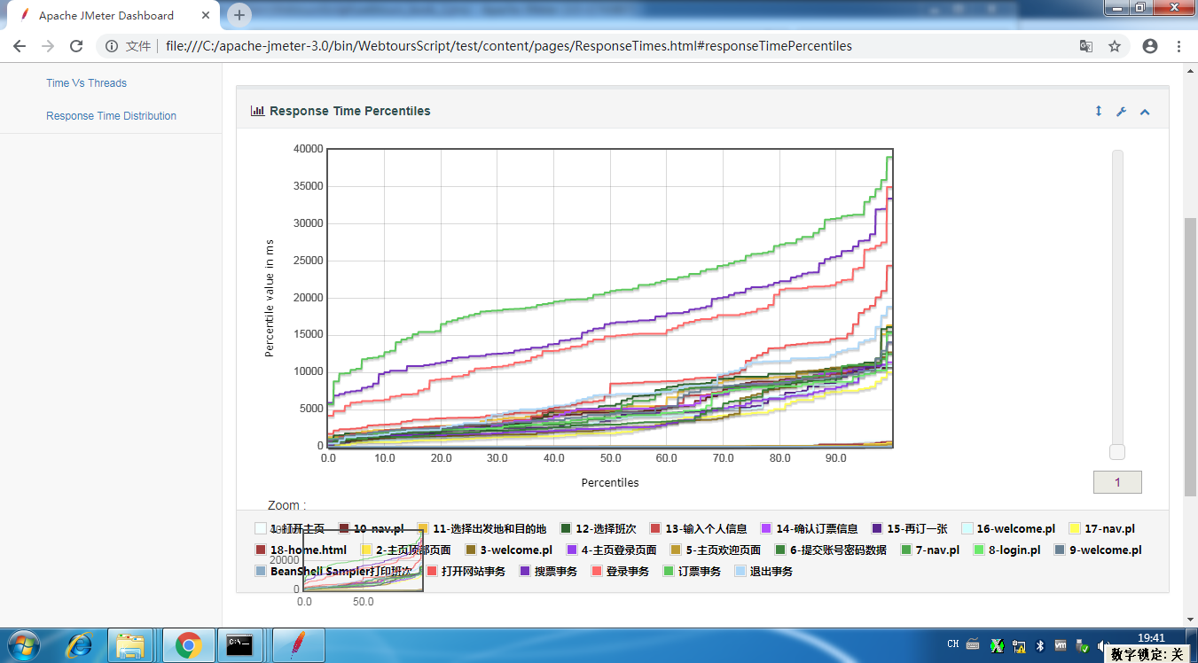Reload the JMeter dashboard page
This screenshot has height=663, width=1198.
point(76,46)
